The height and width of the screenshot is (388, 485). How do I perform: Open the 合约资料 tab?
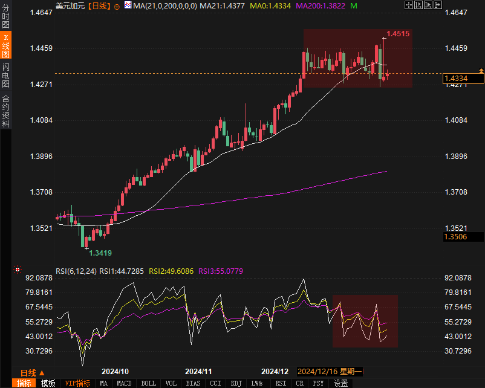[x=6, y=111]
